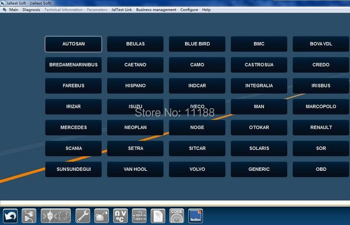
Task: Pick the IRISBUS brand
Action: coord(321,86)
